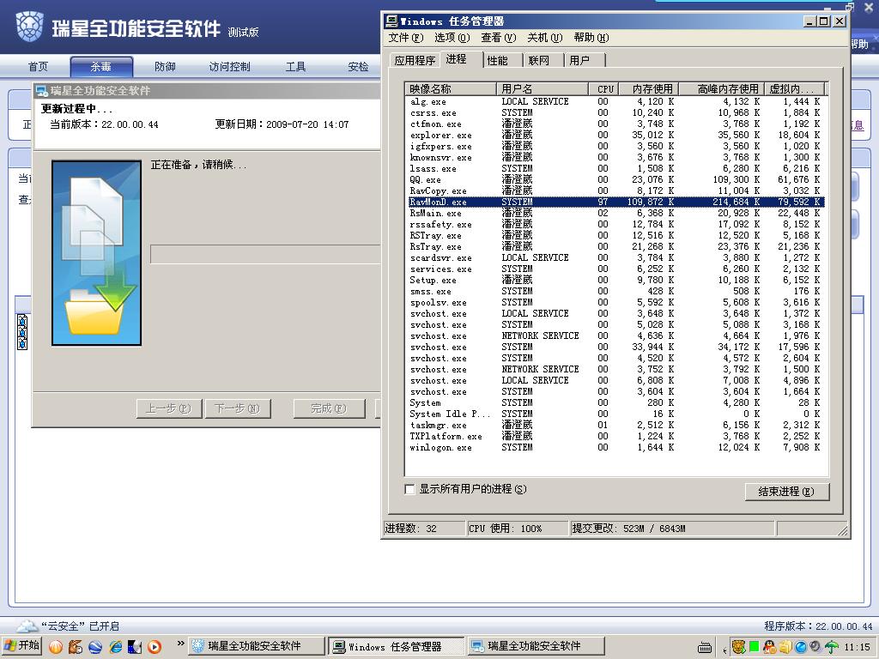Open the 关机 menu in Task Manager
The width and height of the screenshot is (879, 659).
(x=544, y=38)
